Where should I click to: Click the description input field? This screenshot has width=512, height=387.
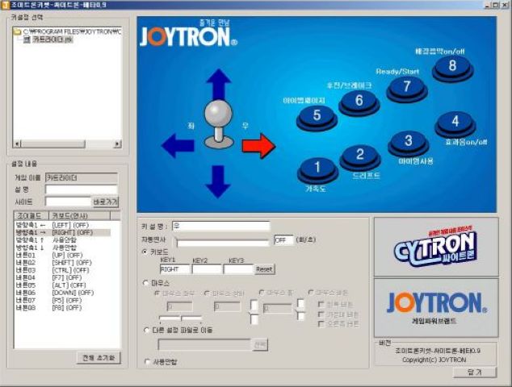[82, 189]
